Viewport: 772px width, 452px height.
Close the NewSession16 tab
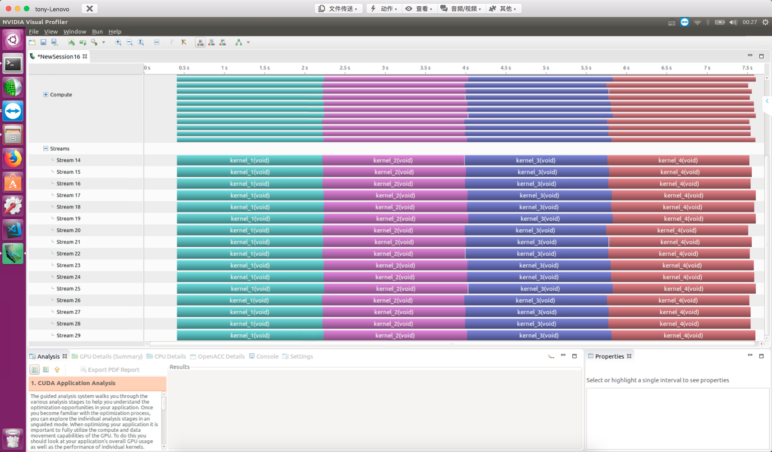pos(85,56)
